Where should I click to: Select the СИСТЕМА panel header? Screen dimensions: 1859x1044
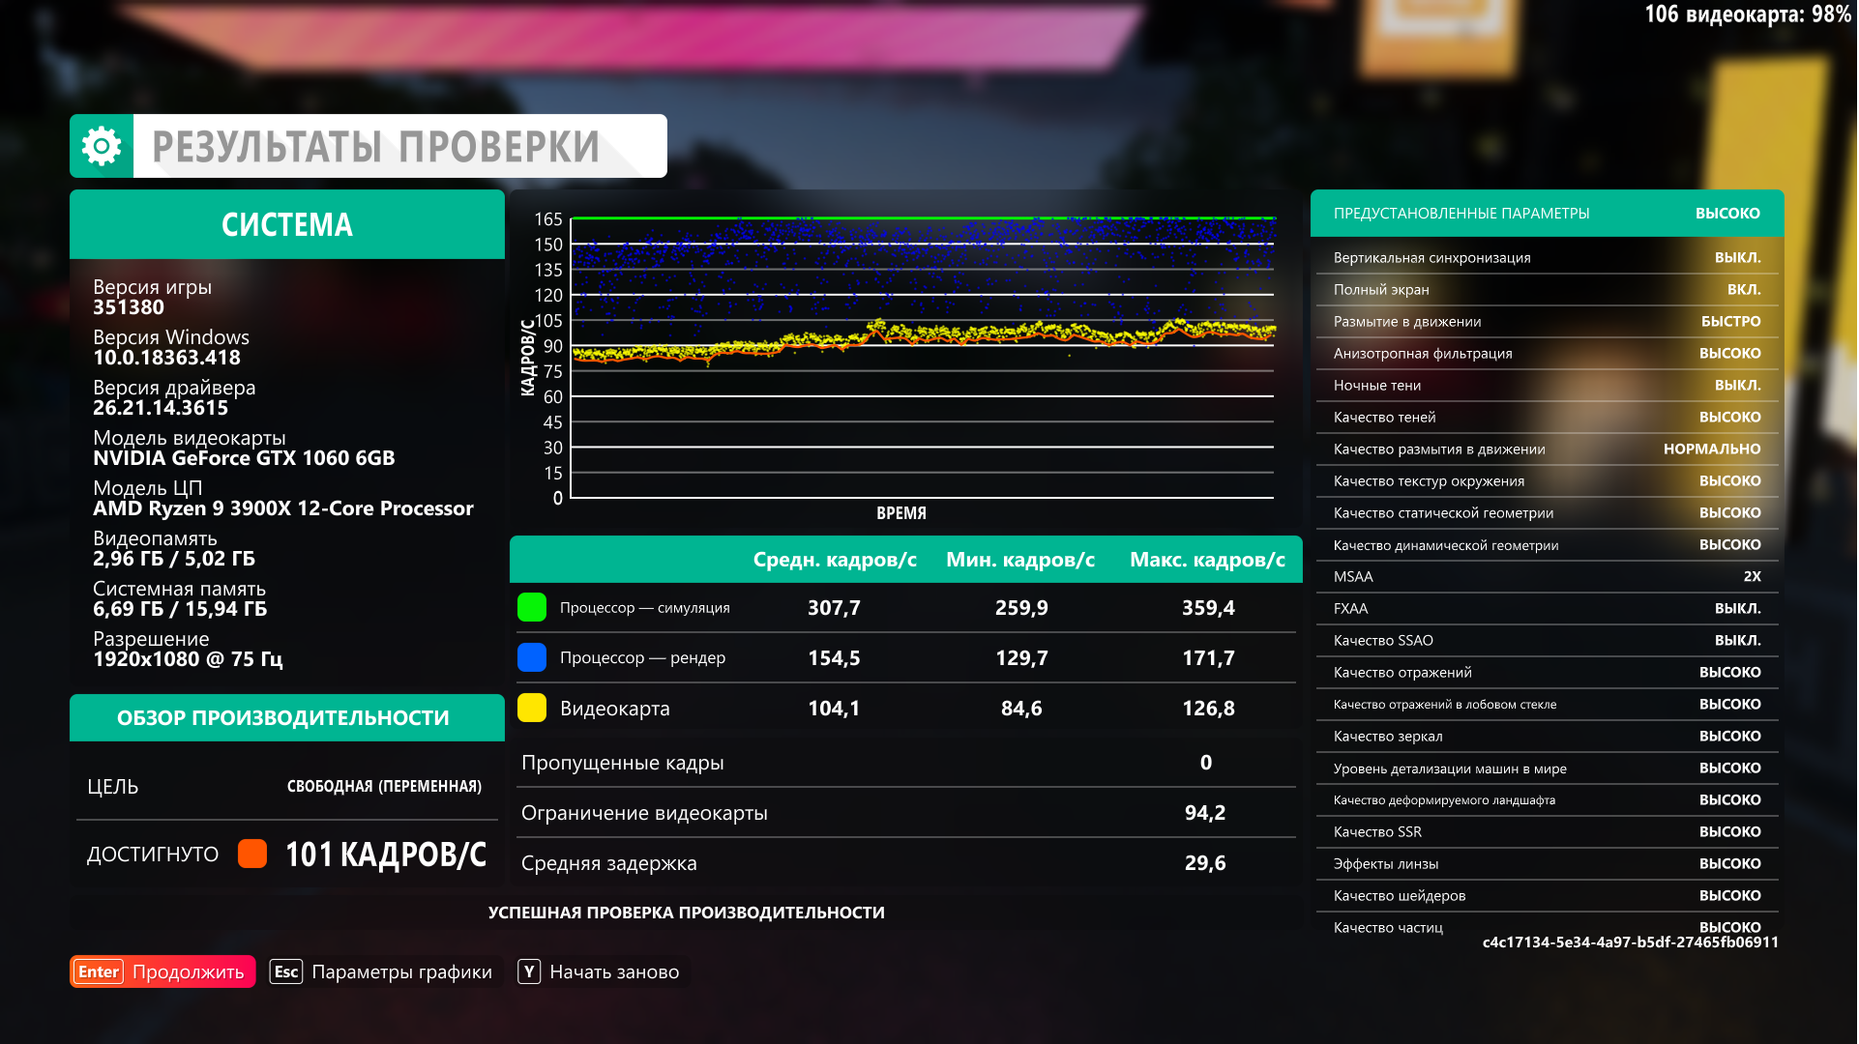[x=287, y=224]
